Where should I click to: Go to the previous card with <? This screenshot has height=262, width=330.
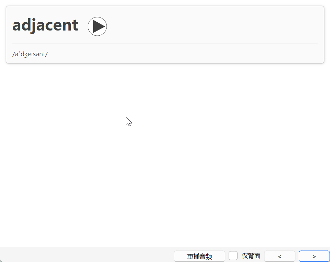pyautogui.click(x=280, y=256)
